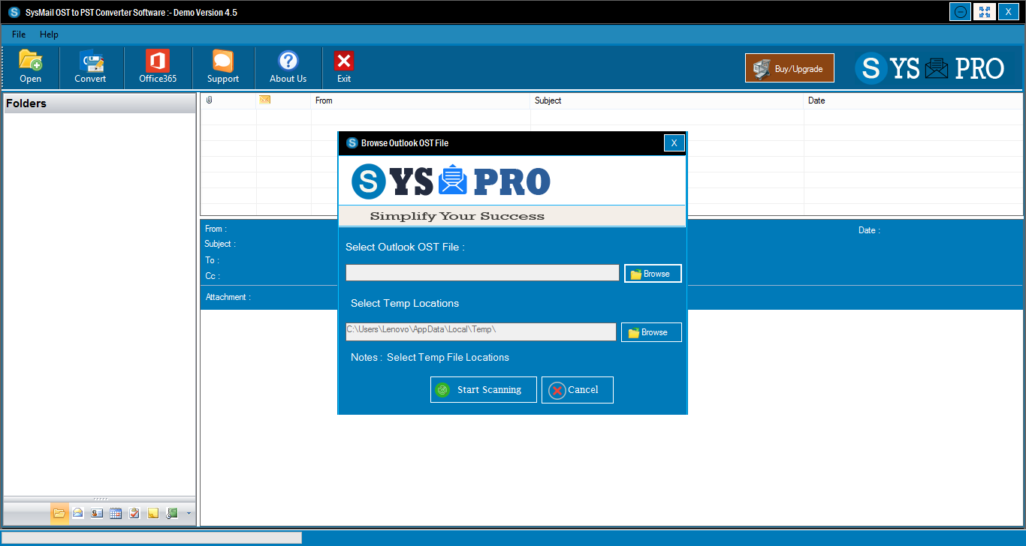Open the contacts card view icon
The image size is (1026, 546).
tap(97, 513)
